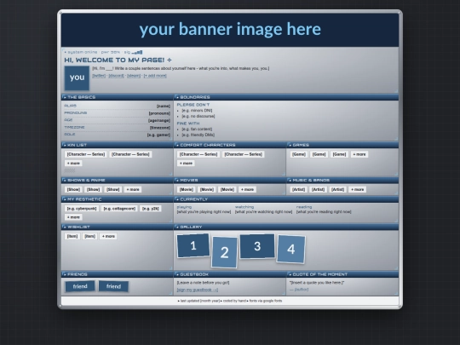The image size is (460, 345).
Task: Click the arrow icon beside GAMES header
Action: point(290,145)
